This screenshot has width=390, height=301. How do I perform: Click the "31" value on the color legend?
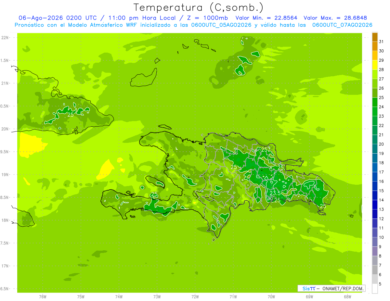[x=382, y=42]
